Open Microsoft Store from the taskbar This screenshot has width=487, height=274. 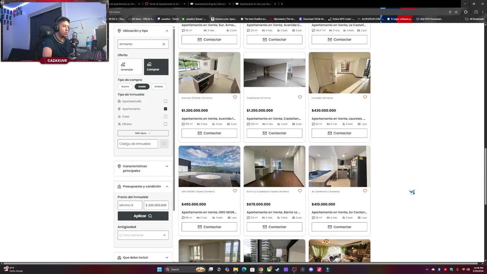(252, 269)
